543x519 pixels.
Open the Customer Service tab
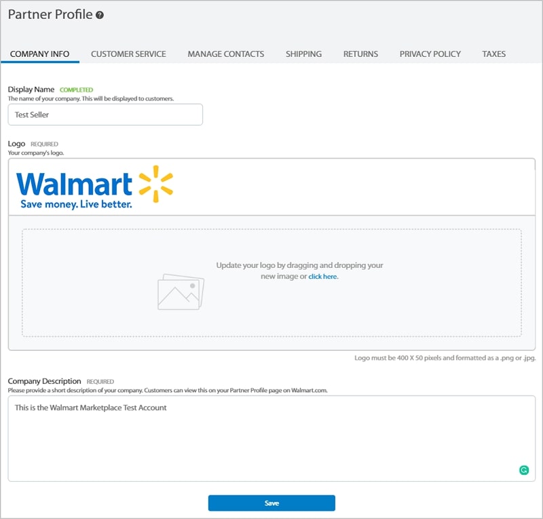[128, 54]
